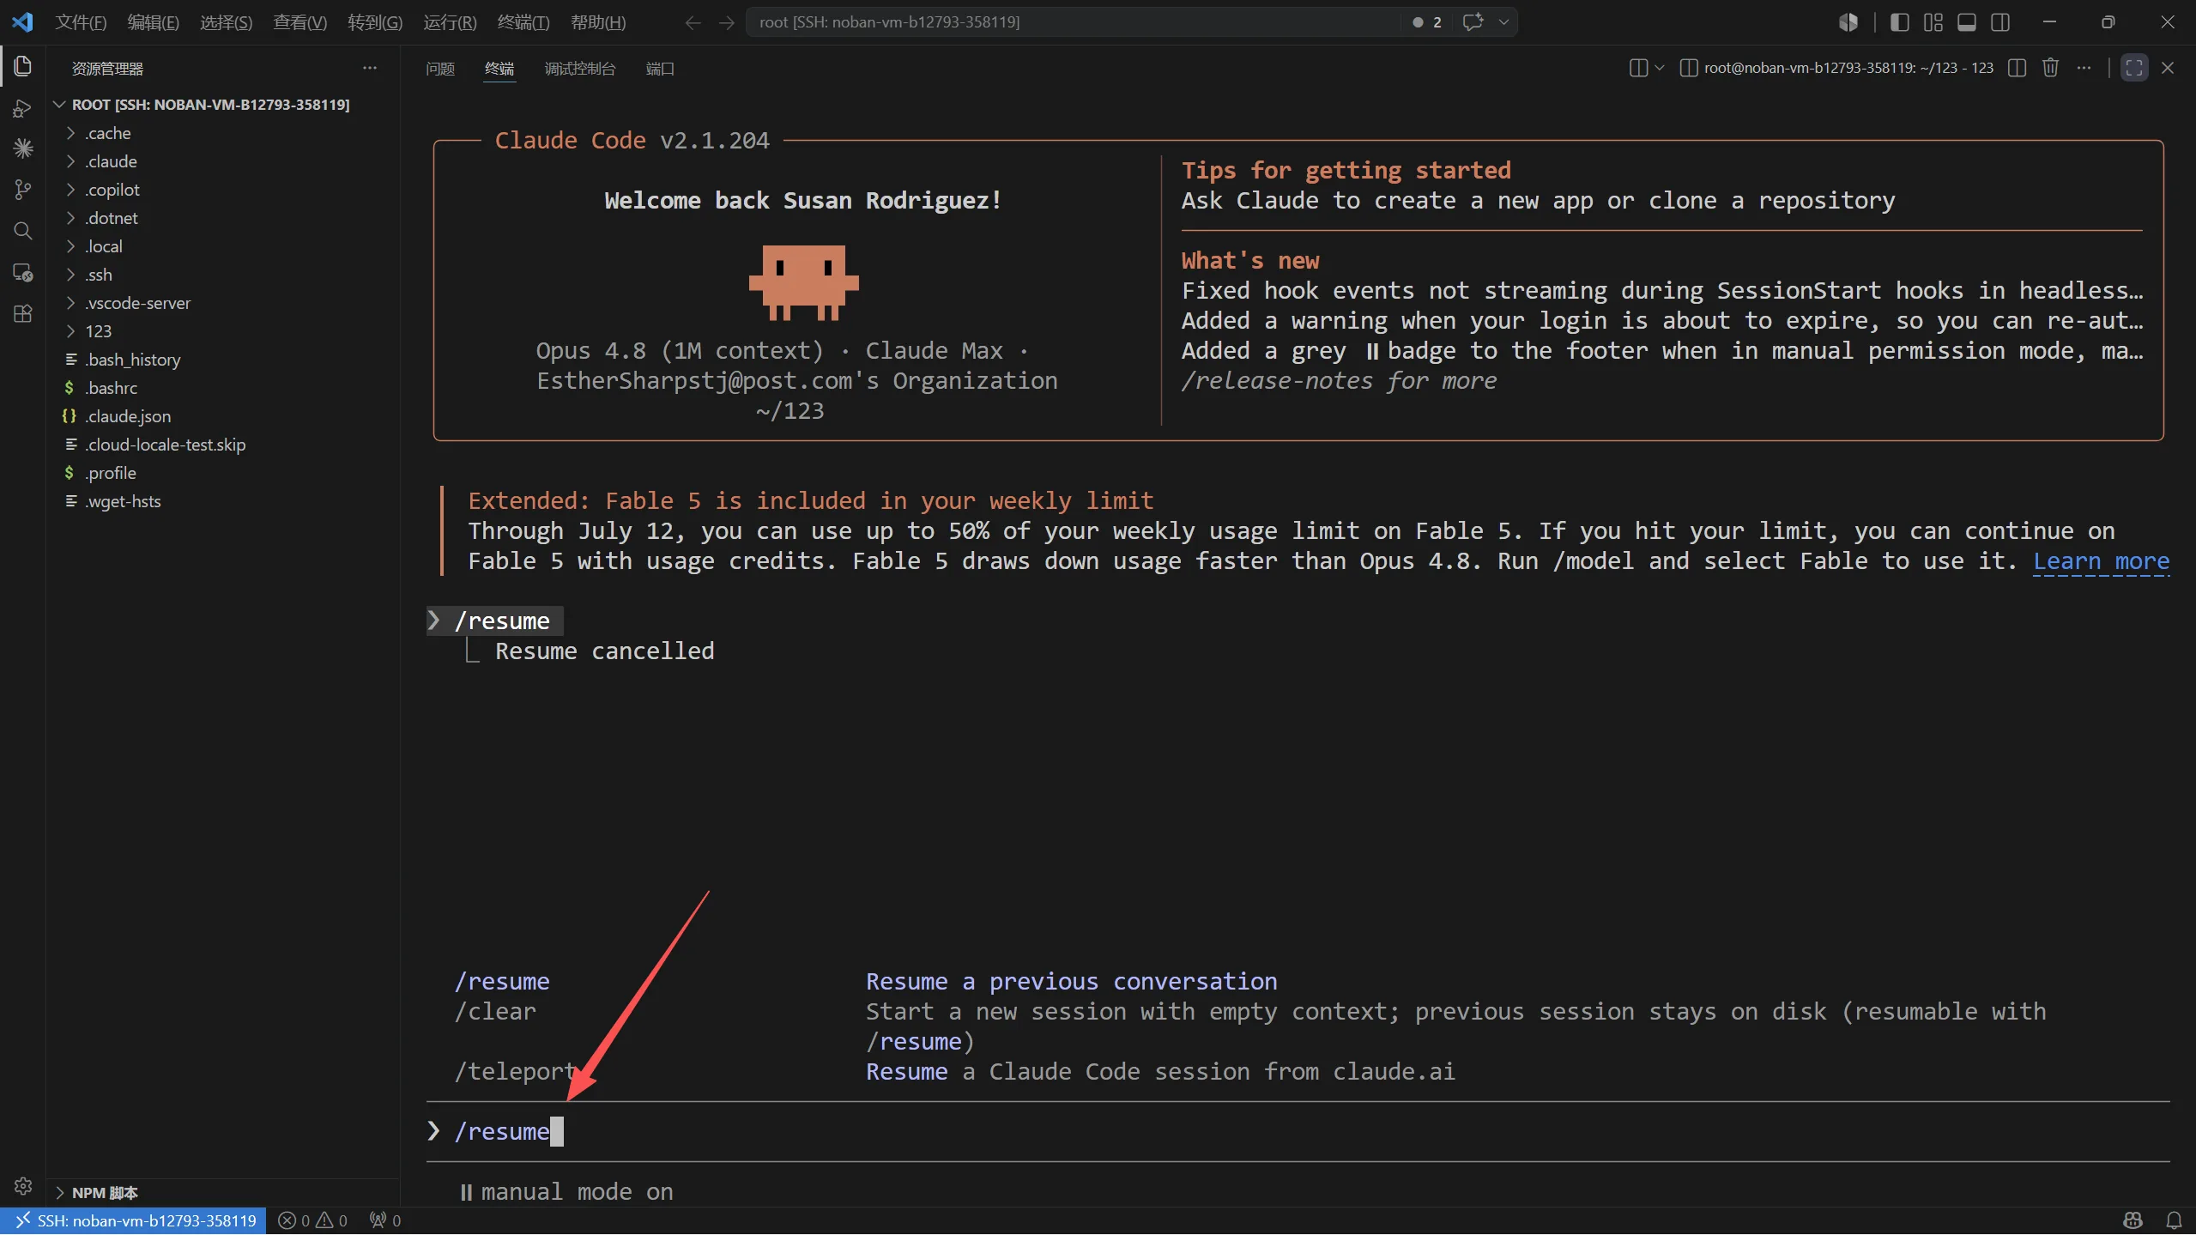
Task: Toggle maximized terminal panel size
Action: point(2133,68)
